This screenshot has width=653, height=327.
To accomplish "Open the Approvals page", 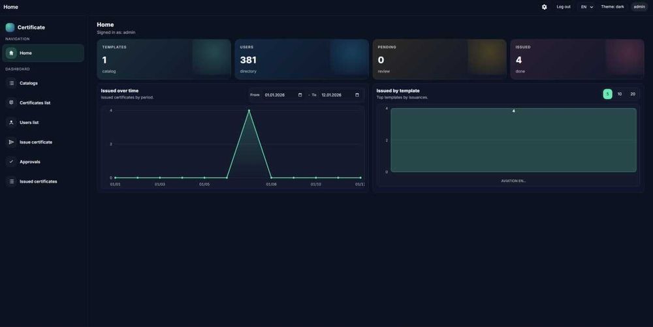I will pos(43,162).
